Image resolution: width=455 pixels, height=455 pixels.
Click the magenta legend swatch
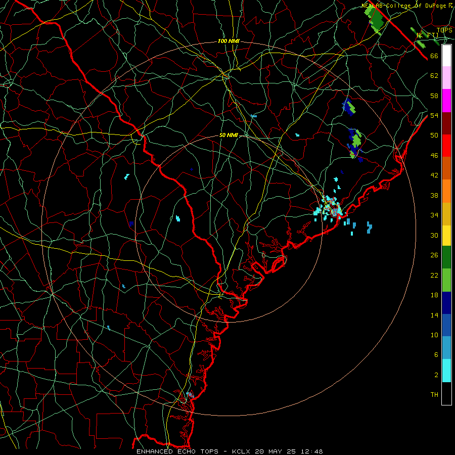tap(446, 101)
